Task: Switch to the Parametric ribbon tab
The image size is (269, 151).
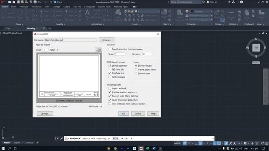Action: (x=37, y=7)
